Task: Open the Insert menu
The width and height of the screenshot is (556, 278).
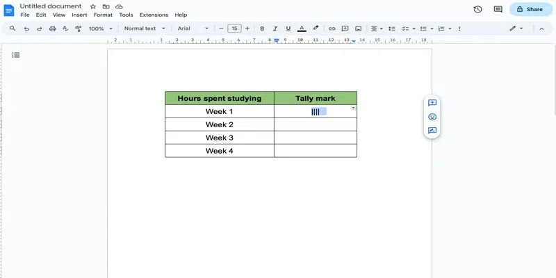Action: (79, 15)
